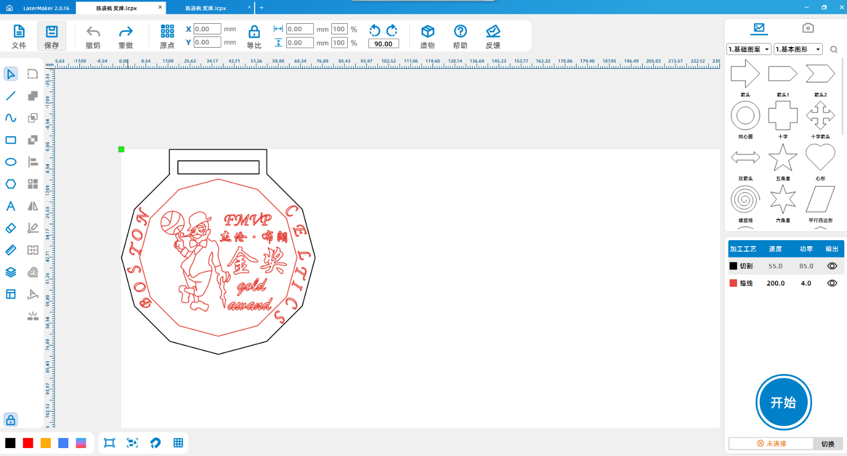Select the rectangle drawing tool

pos(11,140)
